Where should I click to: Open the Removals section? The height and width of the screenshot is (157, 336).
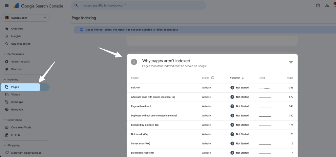(x=17, y=110)
